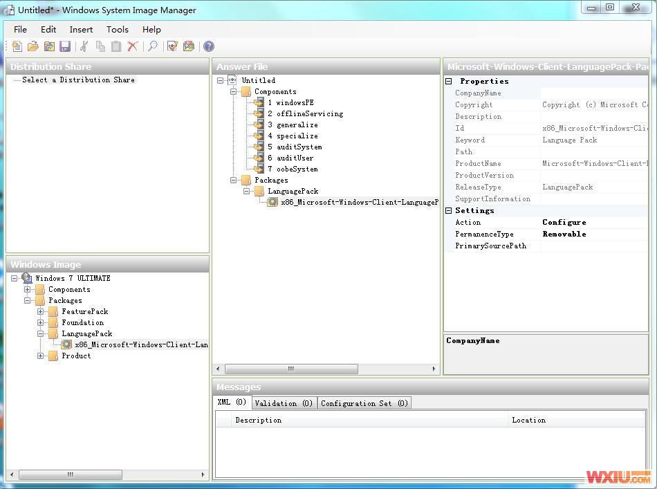Create a configuration set
The height and width of the screenshot is (489, 657).
click(189, 46)
